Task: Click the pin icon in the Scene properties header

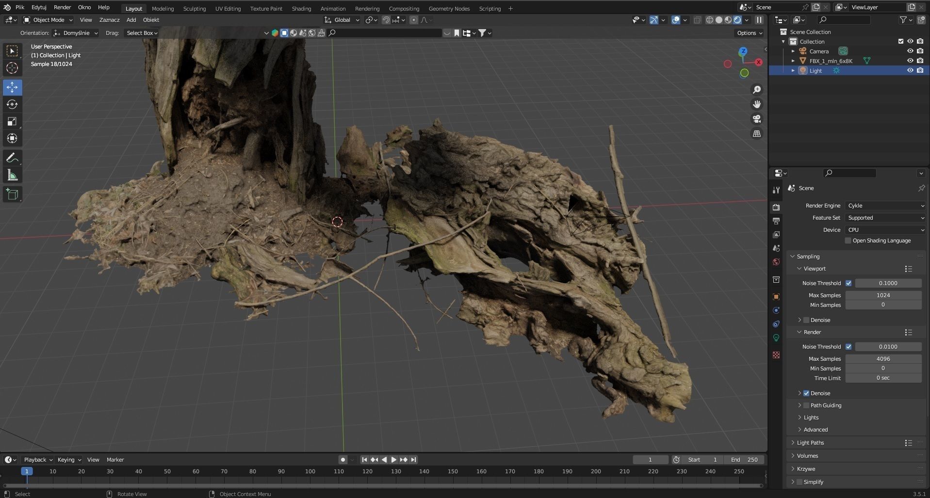Action: [x=921, y=188]
